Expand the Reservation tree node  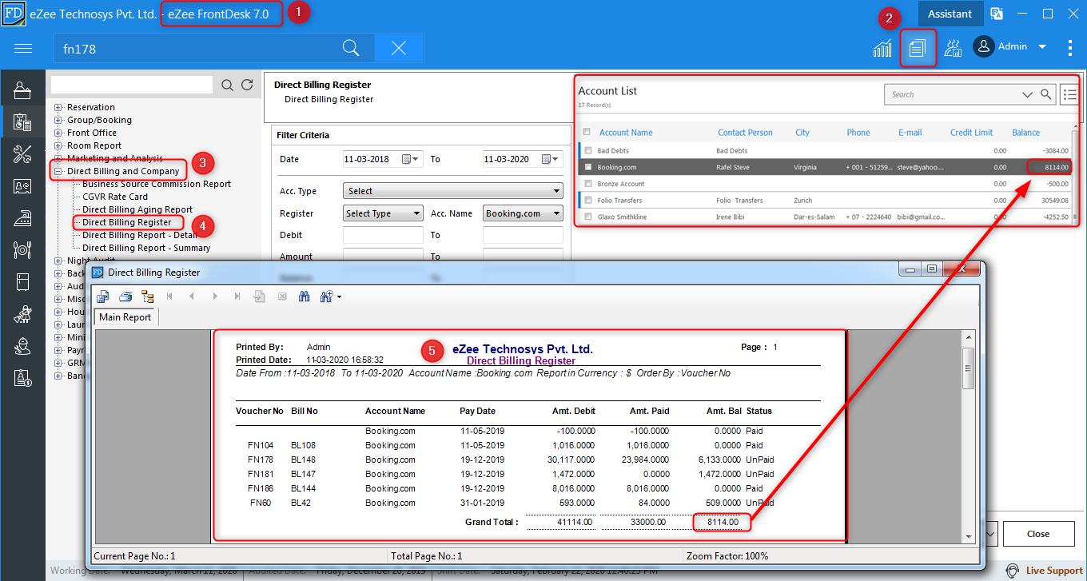58,107
